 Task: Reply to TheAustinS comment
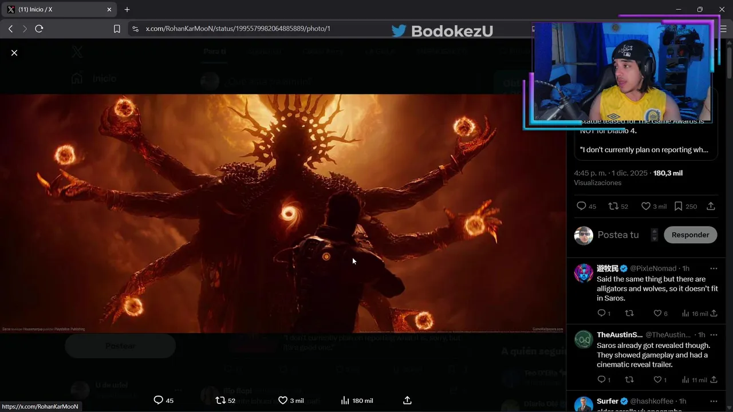(x=601, y=379)
